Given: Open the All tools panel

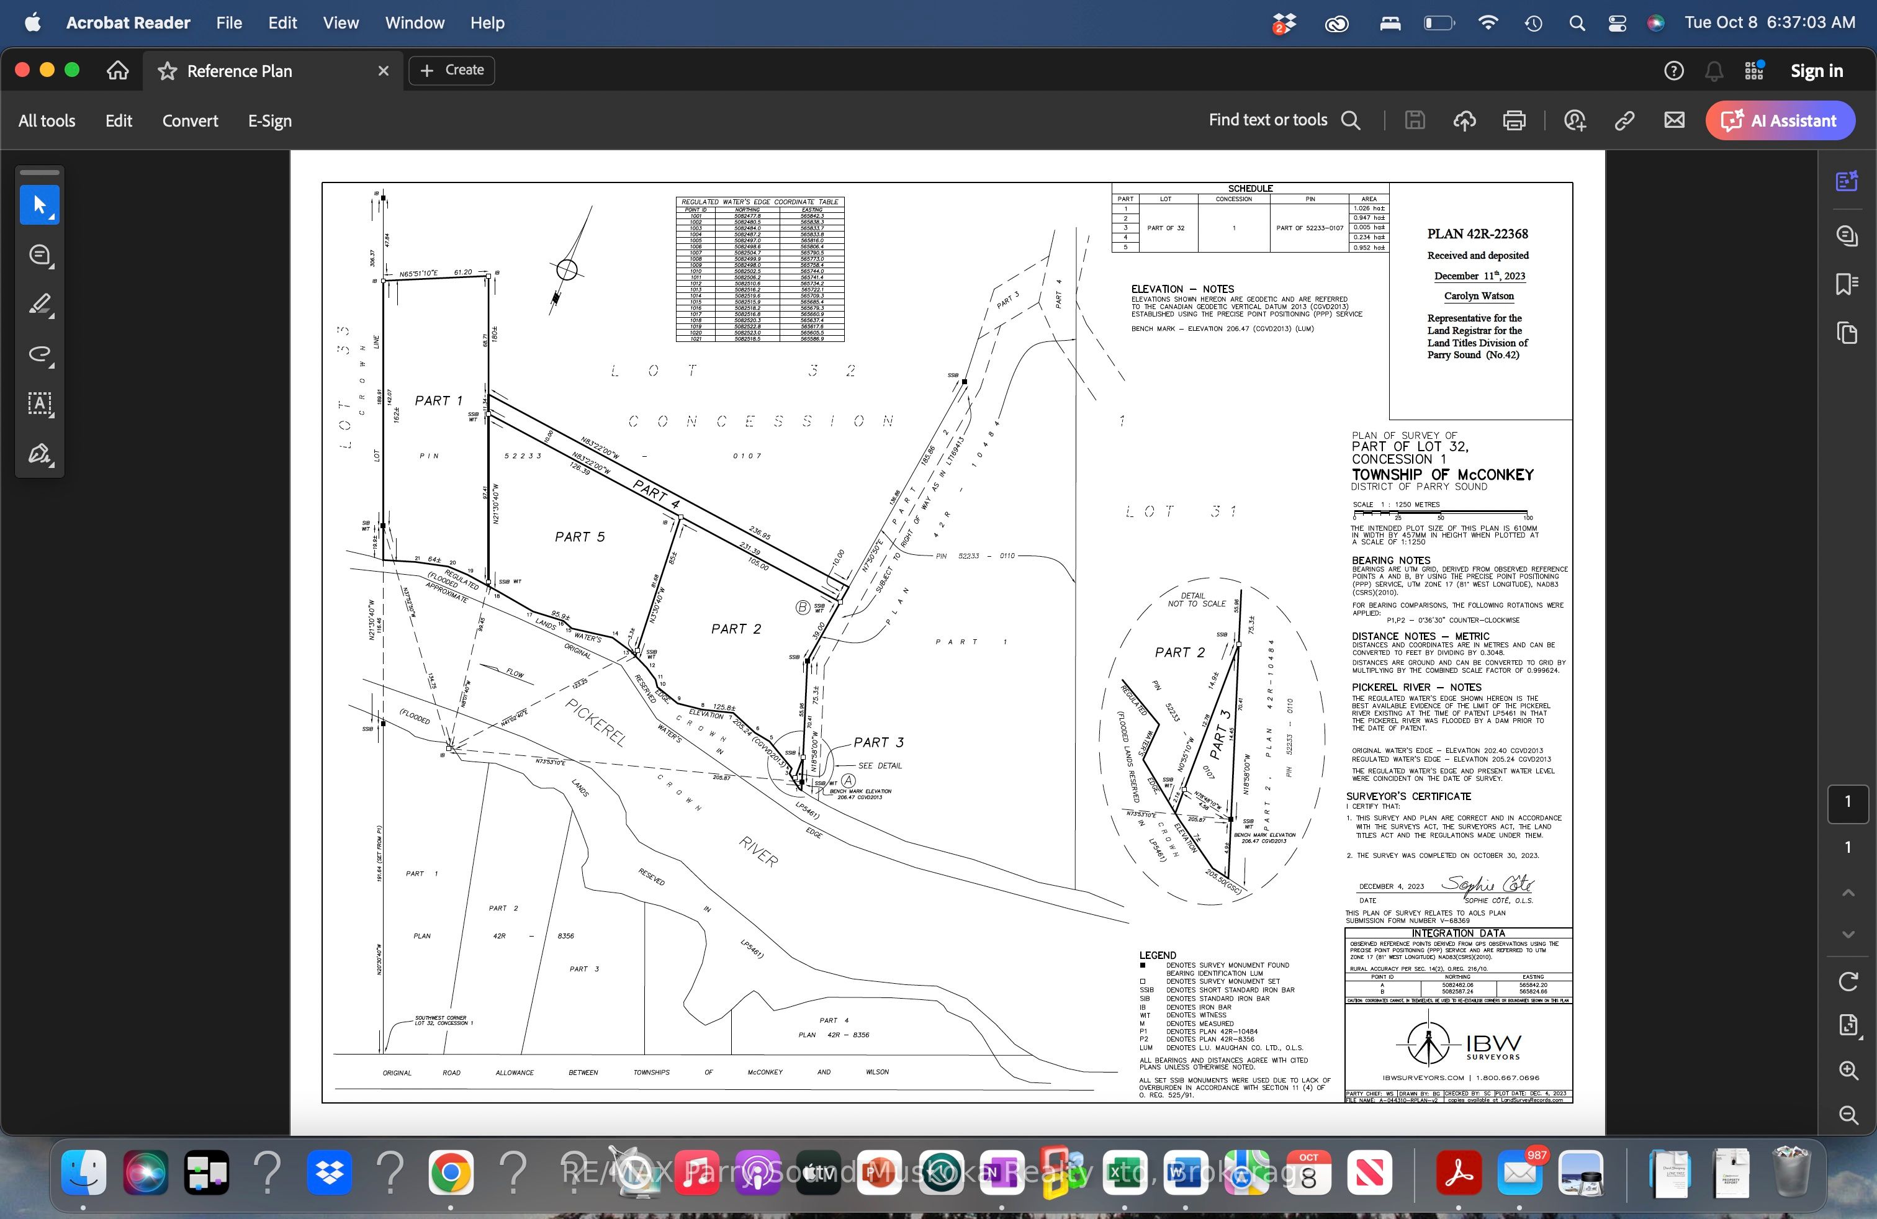Looking at the screenshot, I should [x=47, y=120].
